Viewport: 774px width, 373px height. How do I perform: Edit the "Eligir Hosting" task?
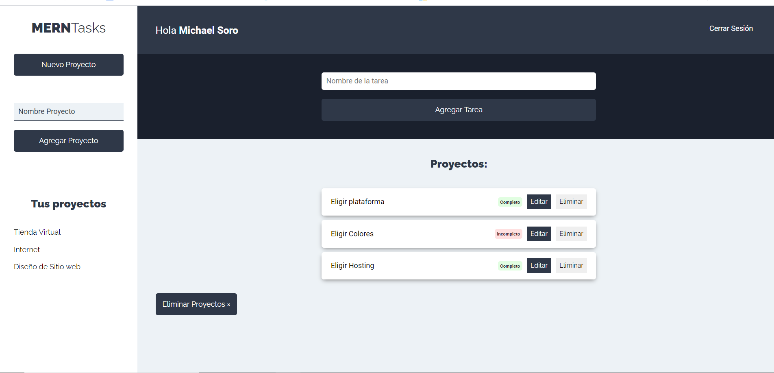click(539, 265)
